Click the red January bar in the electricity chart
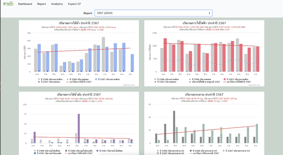 tap(165, 55)
